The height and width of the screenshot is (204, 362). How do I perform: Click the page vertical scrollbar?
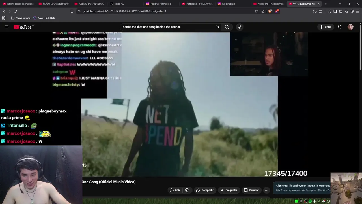point(360,48)
